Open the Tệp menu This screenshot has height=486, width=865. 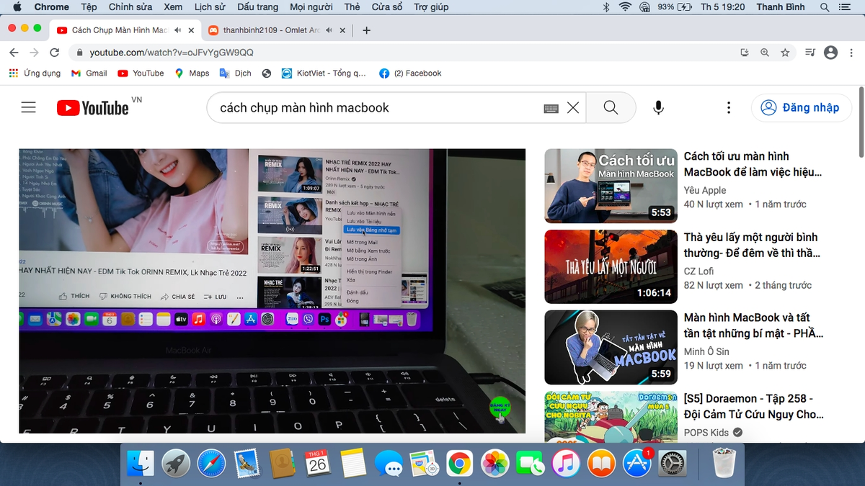pyautogui.click(x=89, y=6)
